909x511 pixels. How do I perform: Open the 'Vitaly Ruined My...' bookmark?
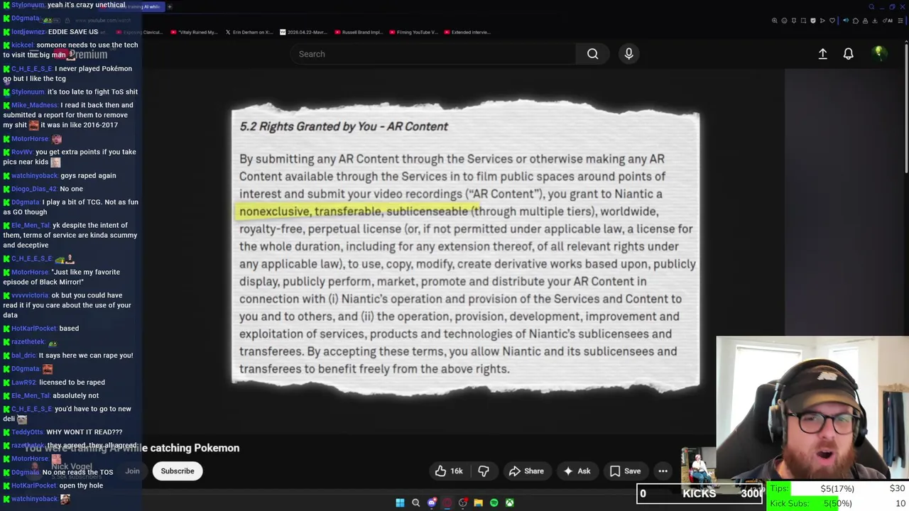point(194,32)
